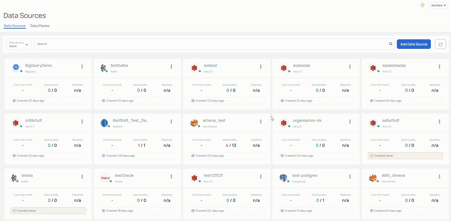The width and height of the screenshot is (451, 221).
Task: Click the 1 / 1 Data Quality value
Action: pyautogui.click(x=142, y=145)
